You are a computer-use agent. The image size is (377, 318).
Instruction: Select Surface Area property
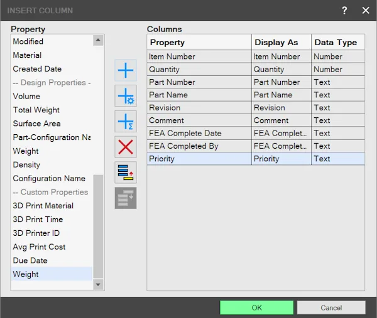pos(52,124)
